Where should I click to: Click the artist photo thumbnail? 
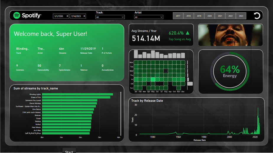click(x=230, y=35)
